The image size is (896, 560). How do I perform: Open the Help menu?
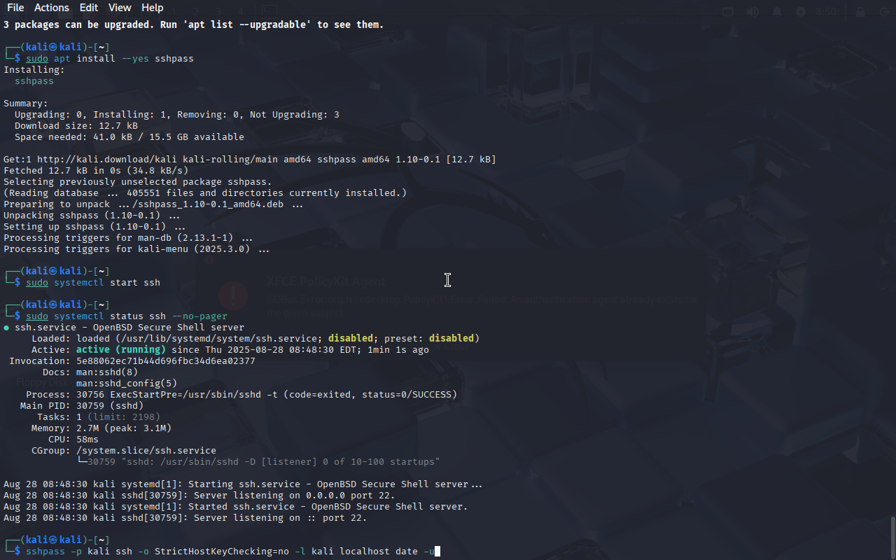(152, 8)
